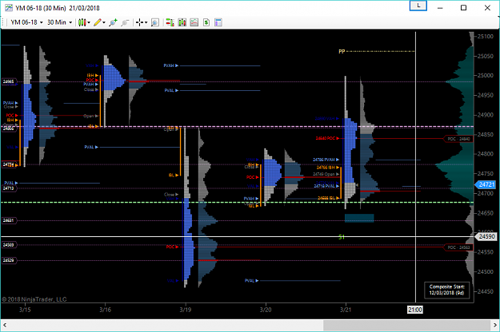Click the chart app icon in title bar
Image resolution: width=500 pixels, height=332 pixels.
(9, 8)
